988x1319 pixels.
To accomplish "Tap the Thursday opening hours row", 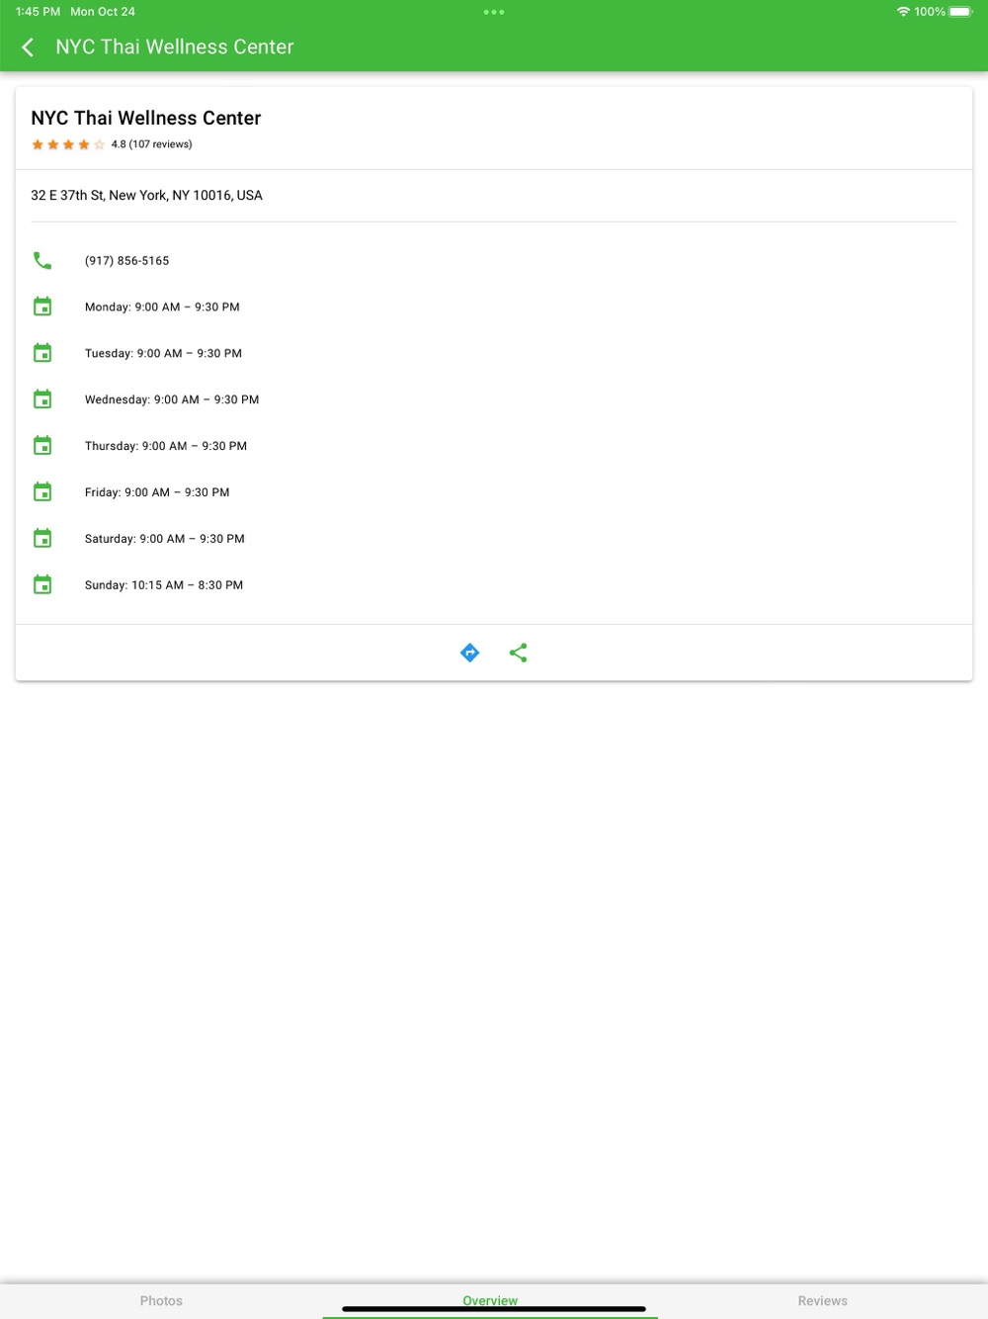I will coord(166,446).
